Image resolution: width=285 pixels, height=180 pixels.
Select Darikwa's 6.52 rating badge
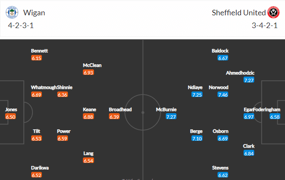point(37,175)
